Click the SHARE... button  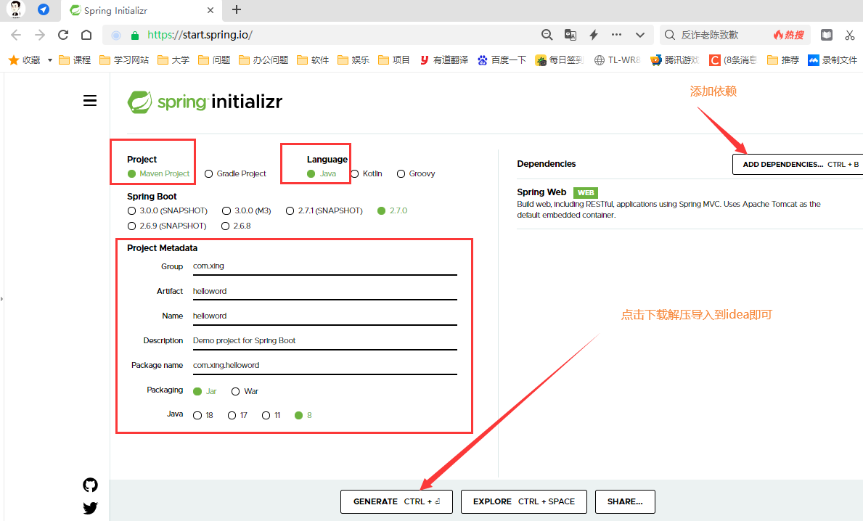click(625, 501)
